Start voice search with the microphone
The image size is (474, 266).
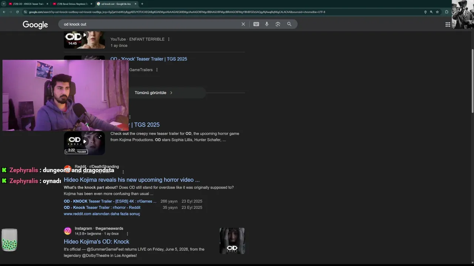coord(267,24)
